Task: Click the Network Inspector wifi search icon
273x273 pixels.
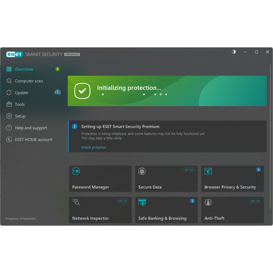Action: click(76, 202)
